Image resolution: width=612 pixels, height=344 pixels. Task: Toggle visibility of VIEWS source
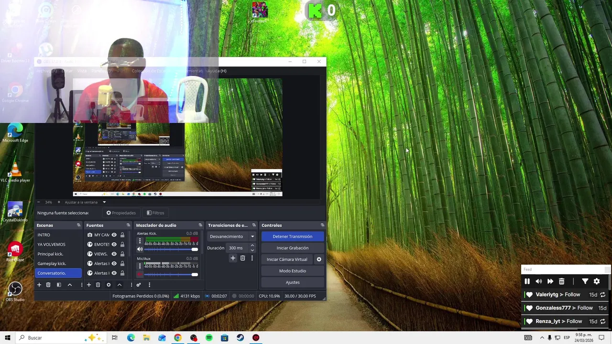click(x=114, y=254)
